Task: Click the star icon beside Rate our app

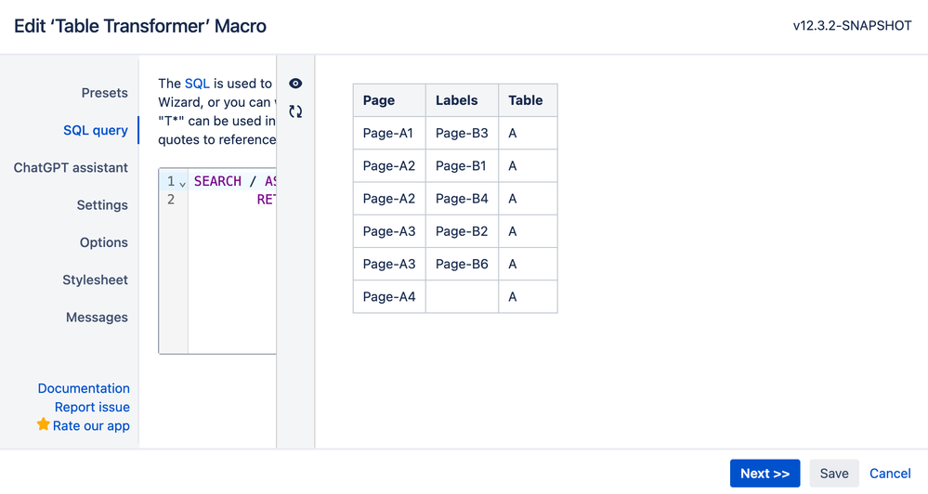Action: pyautogui.click(x=44, y=425)
